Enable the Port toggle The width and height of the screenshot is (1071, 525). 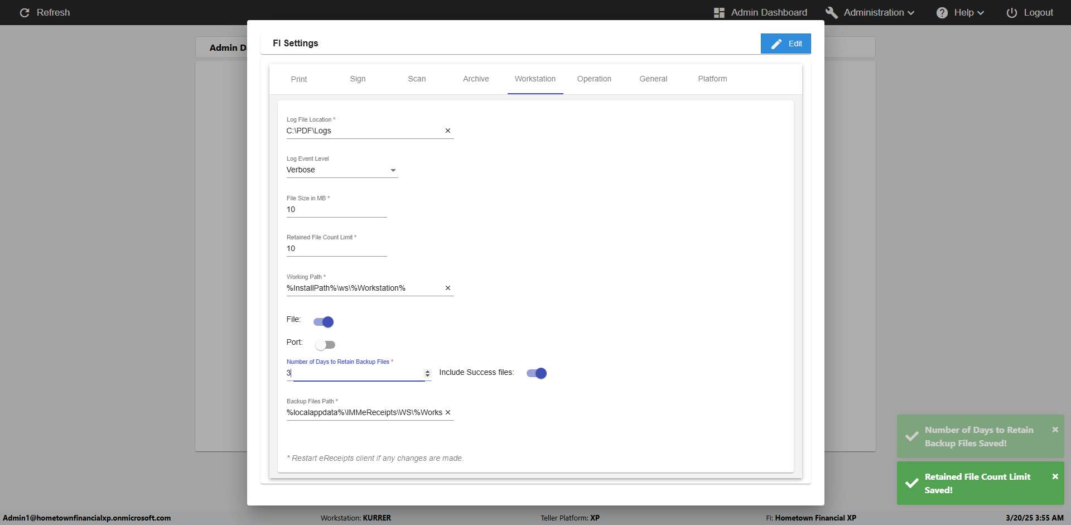click(325, 345)
